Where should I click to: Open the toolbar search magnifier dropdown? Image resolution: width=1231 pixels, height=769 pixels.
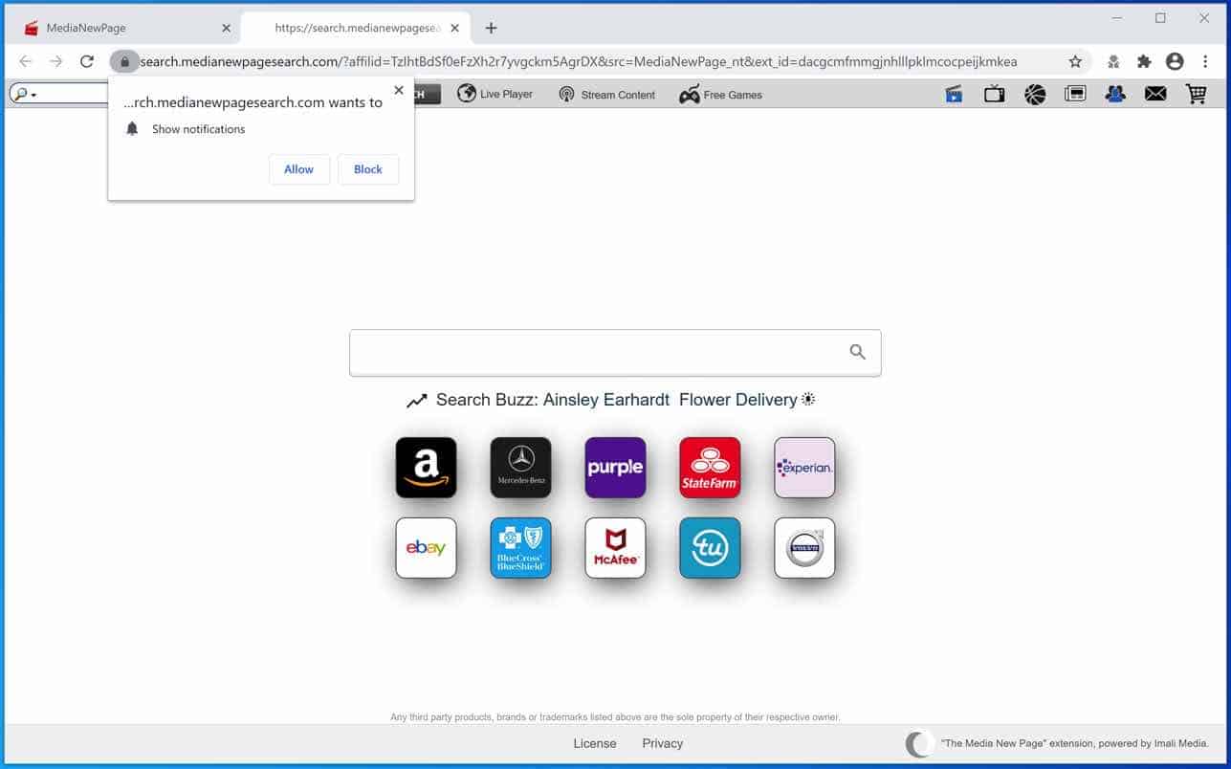[x=24, y=94]
